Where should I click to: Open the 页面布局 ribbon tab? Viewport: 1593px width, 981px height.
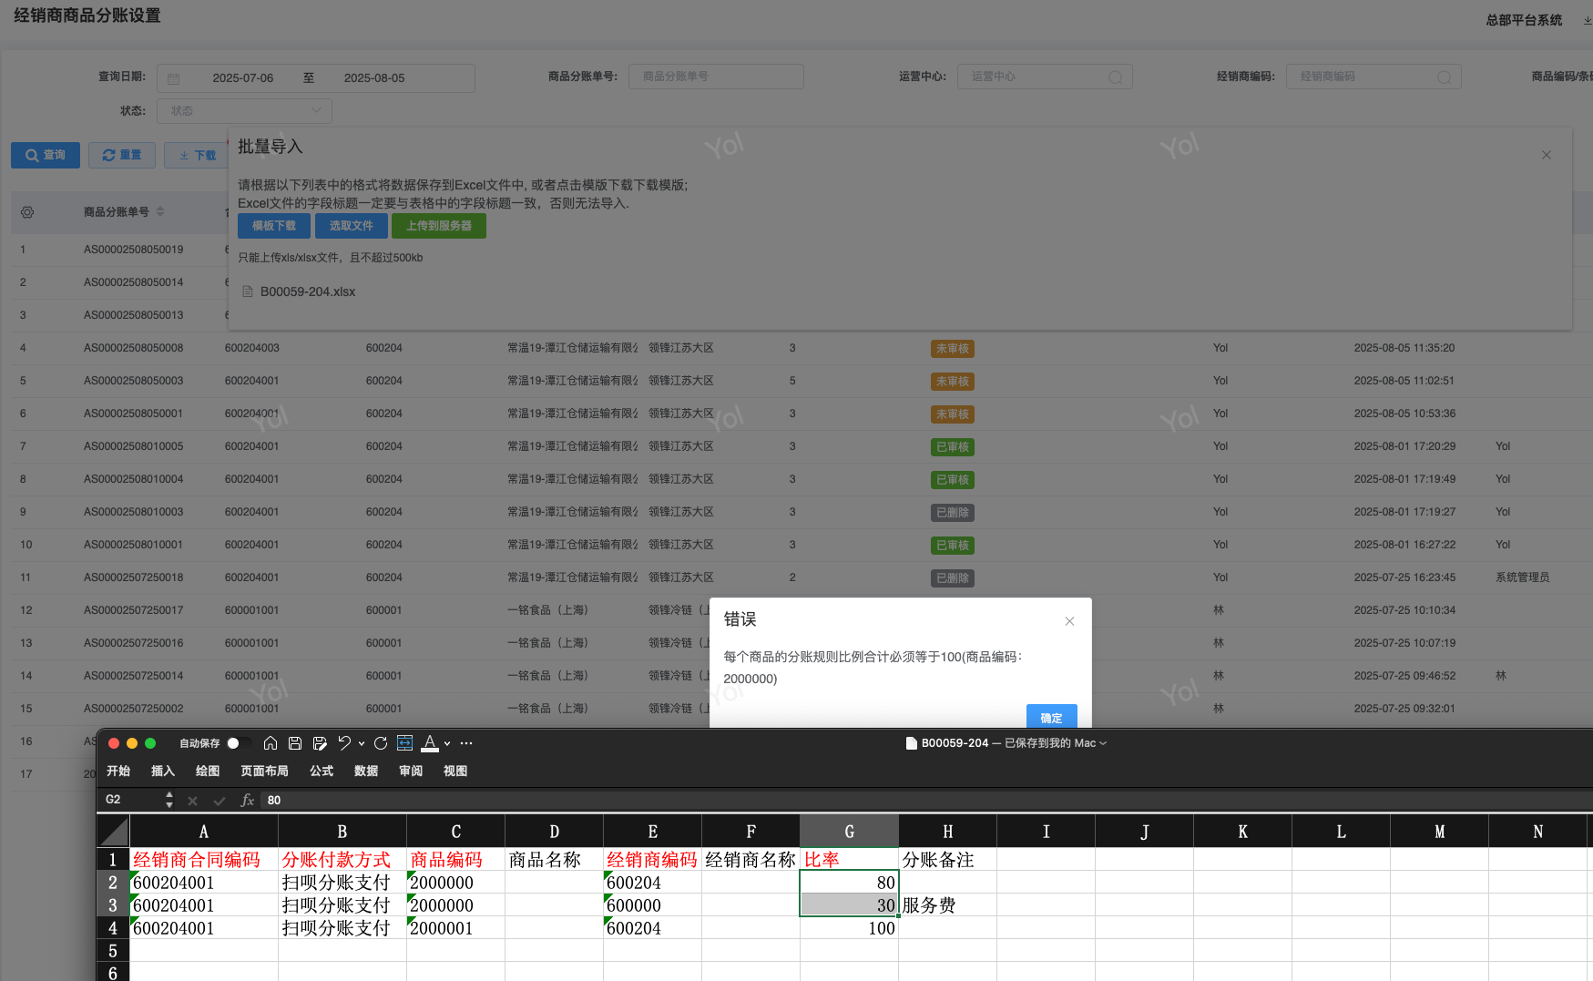pos(264,772)
